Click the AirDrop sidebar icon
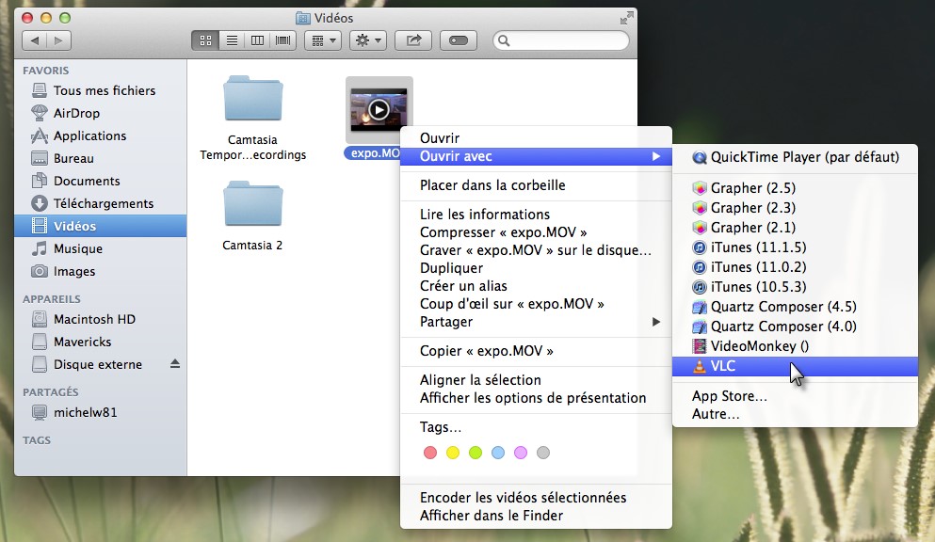 coord(40,113)
